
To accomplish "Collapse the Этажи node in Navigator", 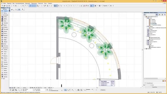I will click(146, 18).
